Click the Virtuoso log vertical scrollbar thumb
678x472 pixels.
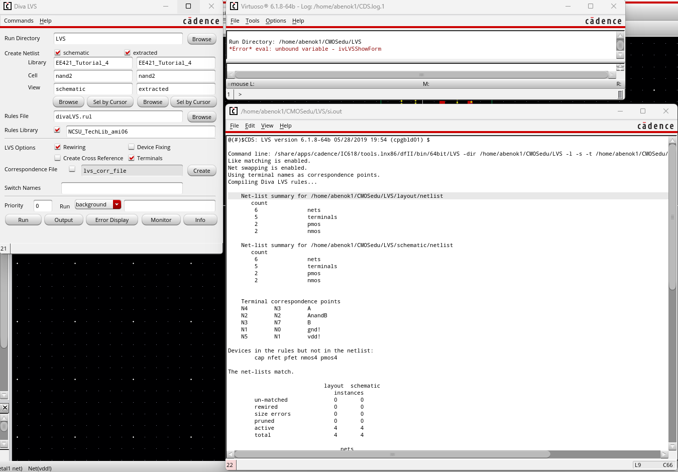620,45
